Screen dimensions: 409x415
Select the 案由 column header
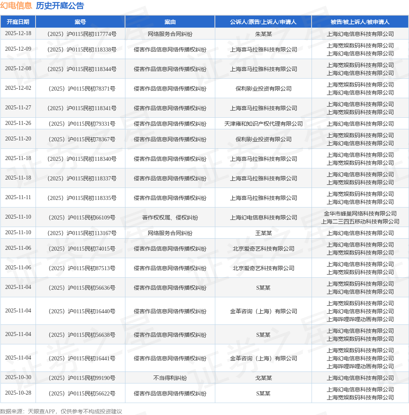pos(170,22)
